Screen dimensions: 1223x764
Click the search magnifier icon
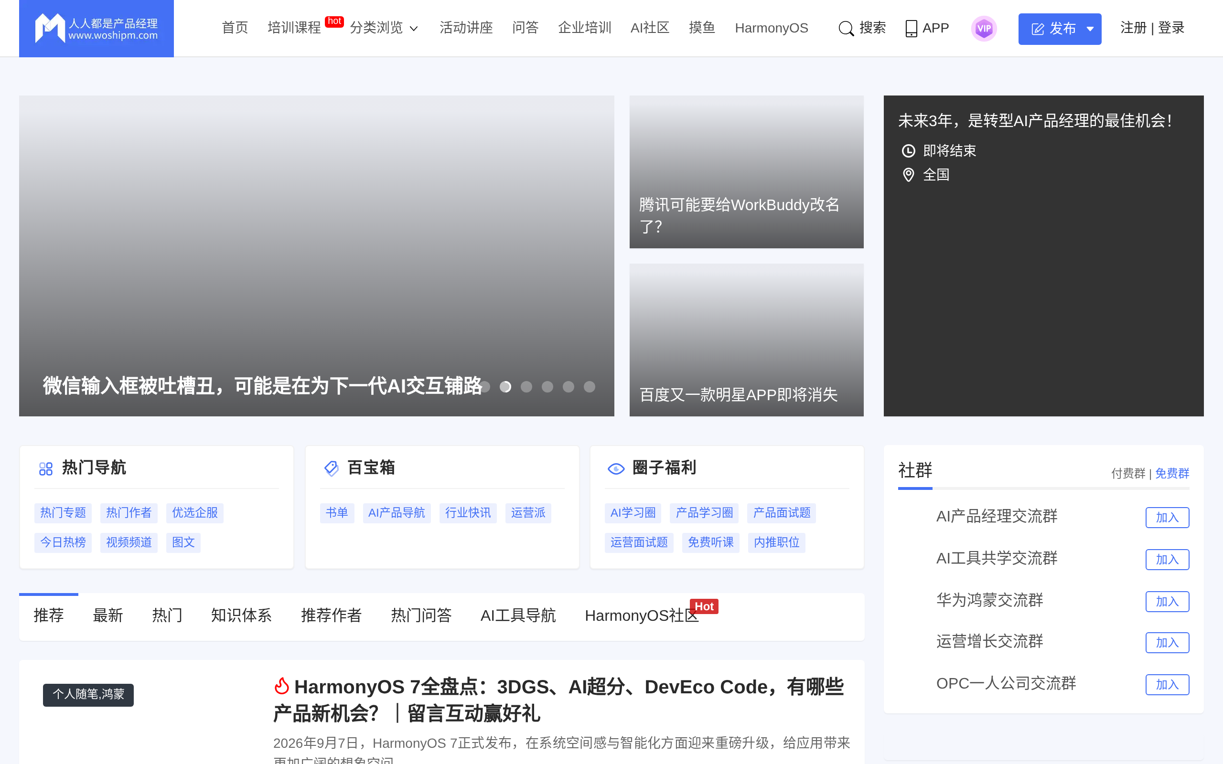(846, 28)
